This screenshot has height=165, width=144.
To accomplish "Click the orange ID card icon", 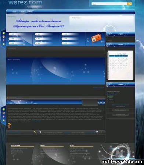I will (x=96, y=38).
